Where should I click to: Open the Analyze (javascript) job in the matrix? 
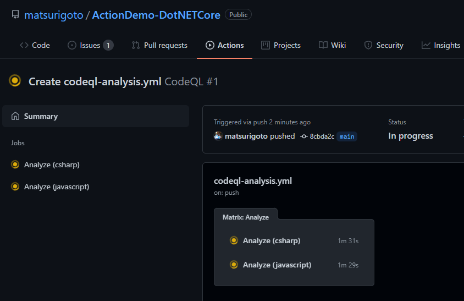pos(277,265)
